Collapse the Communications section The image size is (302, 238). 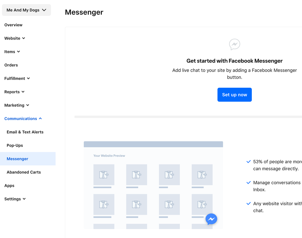click(x=23, y=119)
